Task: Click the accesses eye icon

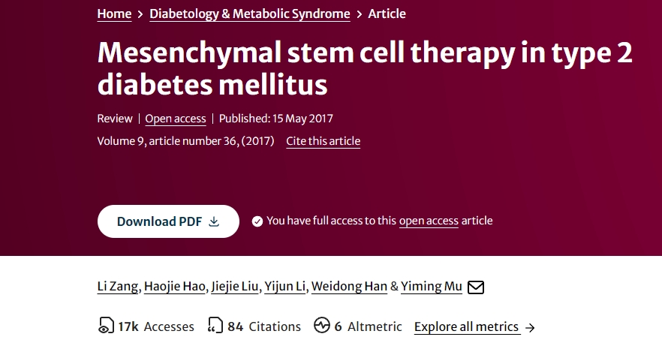Action: (106, 326)
